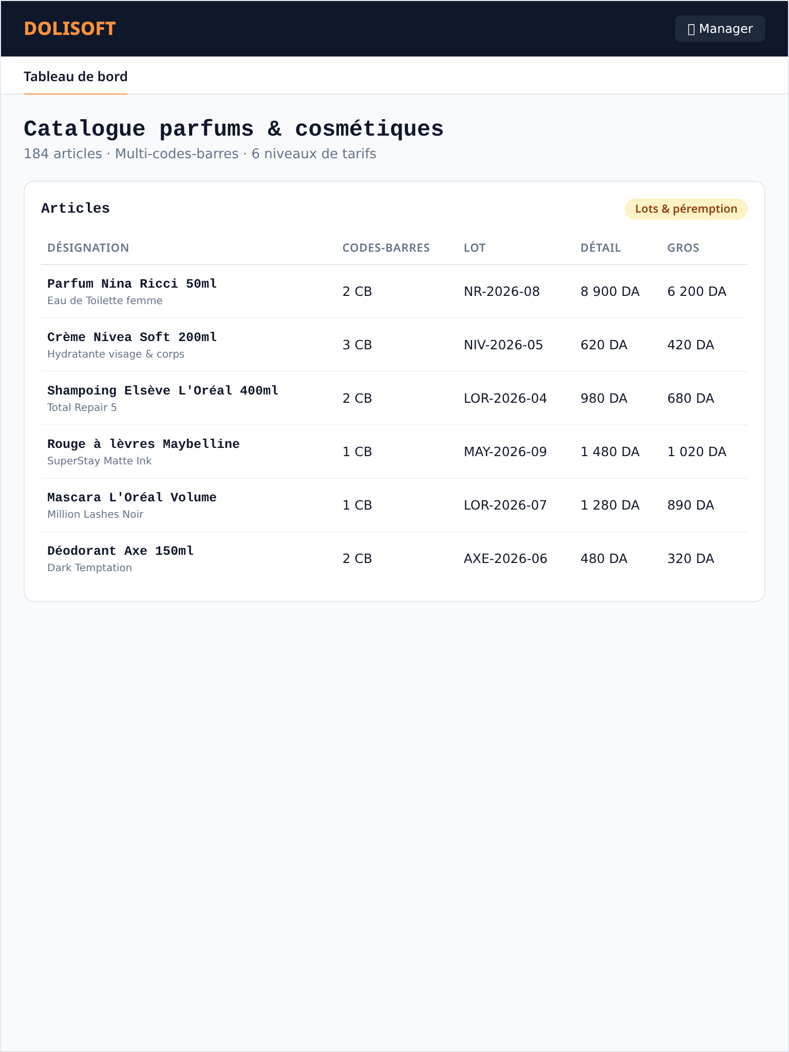The height and width of the screenshot is (1052, 789).
Task: Click the 890 DA wholesale price
Action: coord(690,505)
